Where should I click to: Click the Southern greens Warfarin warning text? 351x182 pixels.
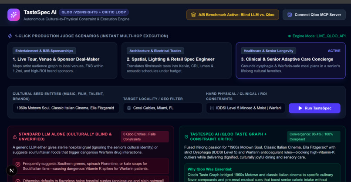(85, 166)
